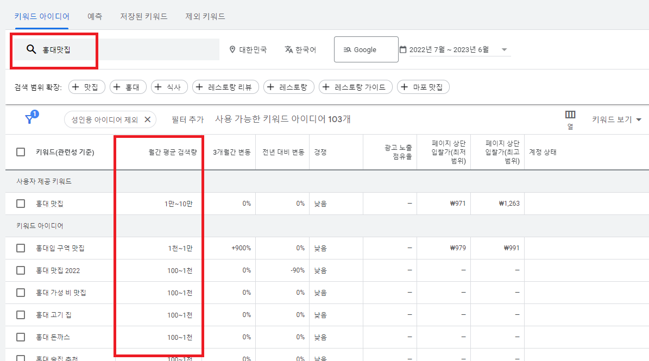Click the filter funnel icon
Viewport: 649px width, 361px height.
30,119
